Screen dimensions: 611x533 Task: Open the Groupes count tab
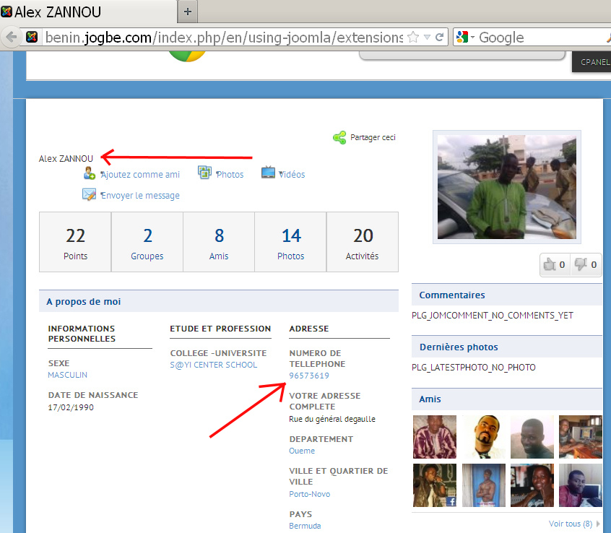tap(147, 242)
